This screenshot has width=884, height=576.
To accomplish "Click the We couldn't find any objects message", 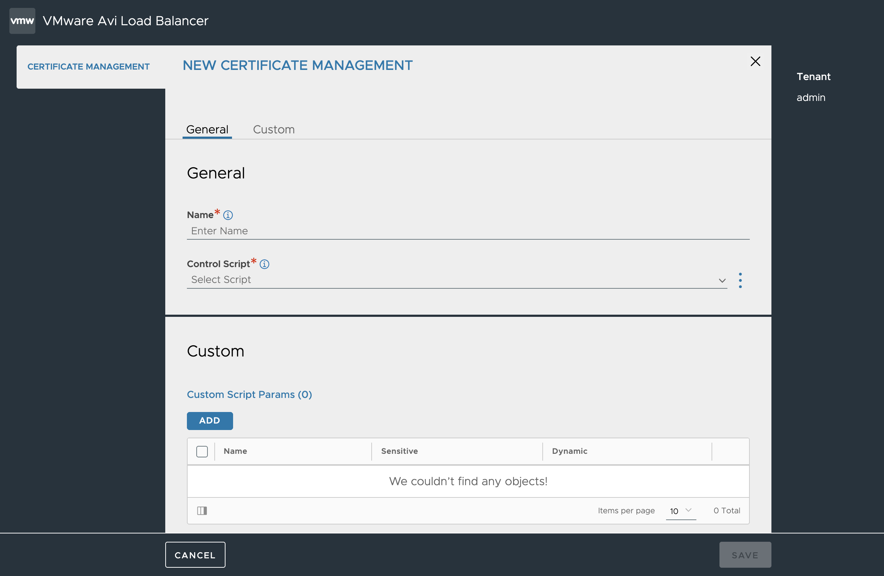I will click(x=468, y=481).
